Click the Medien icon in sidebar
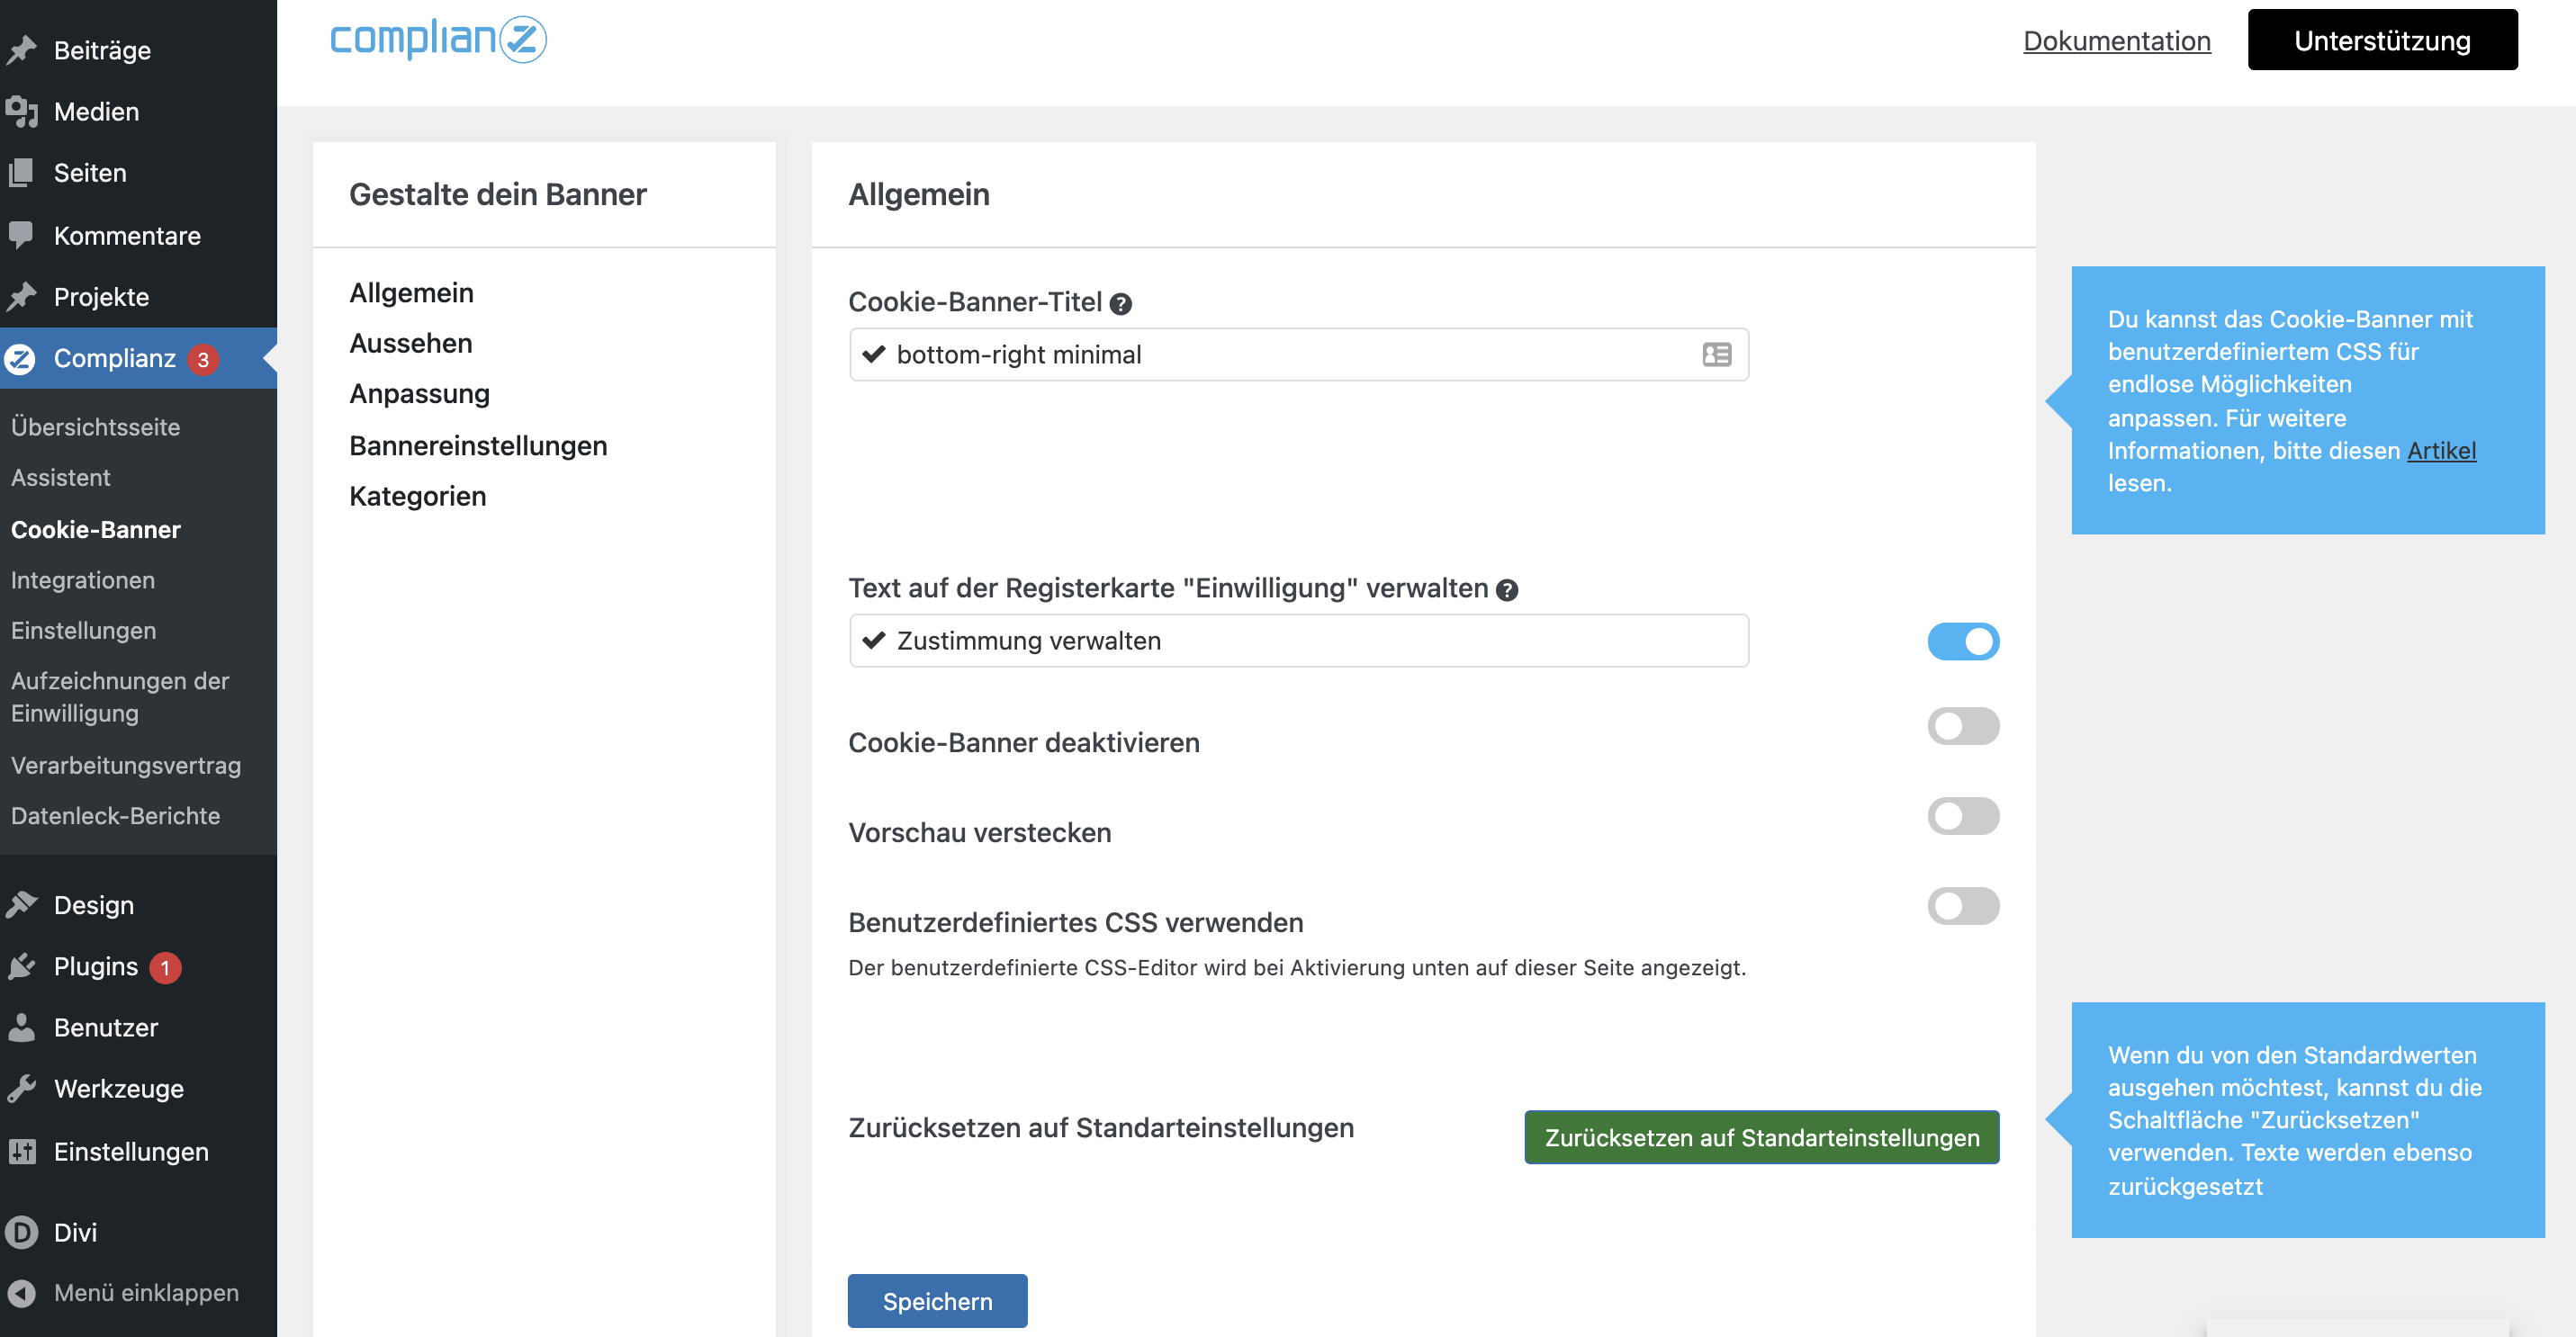The image size is (2576, 1337). coord(22,112)
